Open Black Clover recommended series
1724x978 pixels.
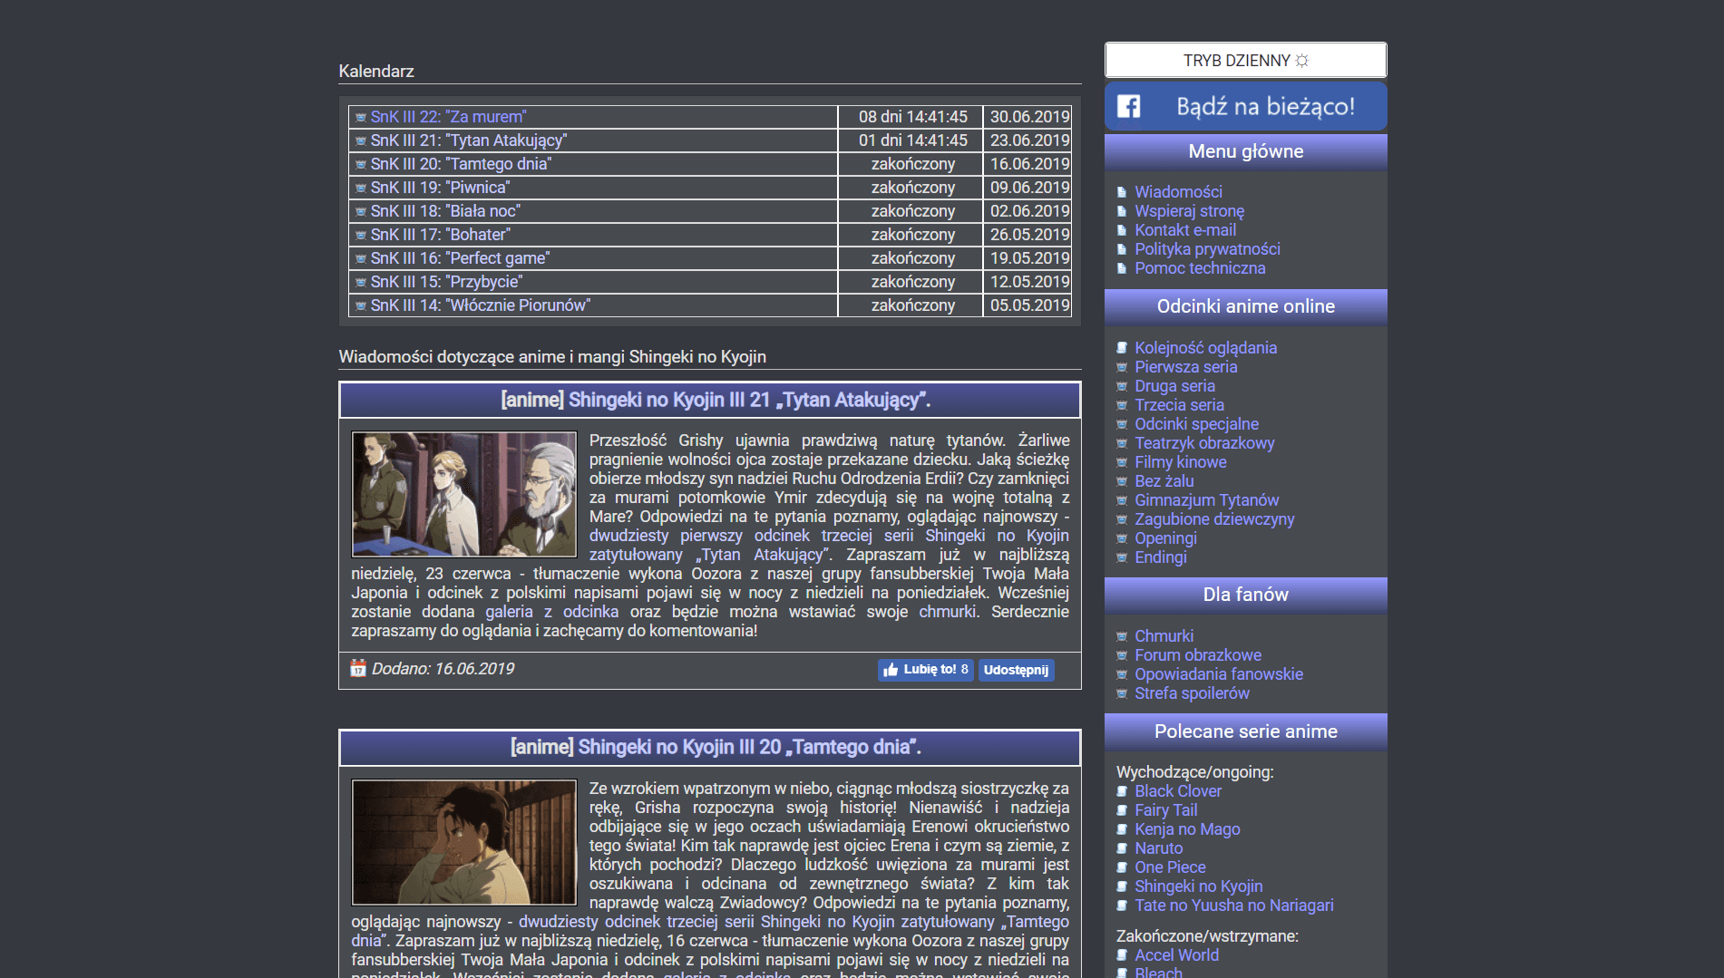[1177, 791]
